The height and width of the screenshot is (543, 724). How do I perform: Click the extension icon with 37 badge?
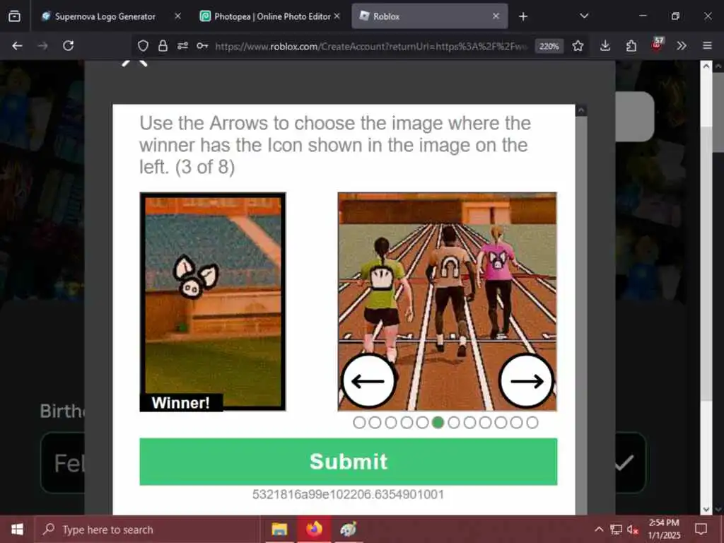click(657, 45)
